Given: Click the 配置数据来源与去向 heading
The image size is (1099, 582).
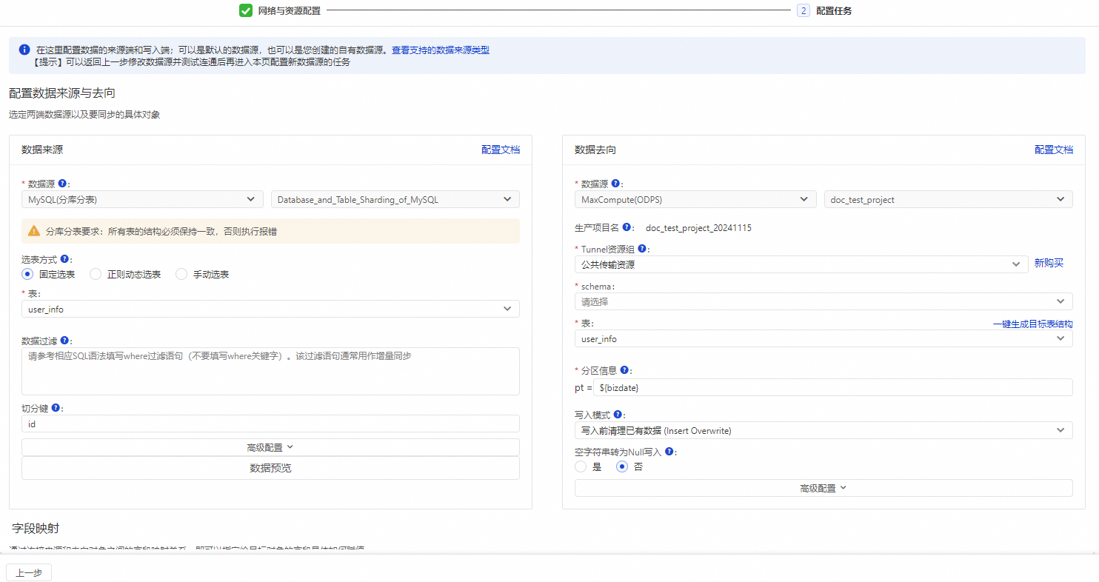Looking at the screenshot, I should click(x=62, y=93).
